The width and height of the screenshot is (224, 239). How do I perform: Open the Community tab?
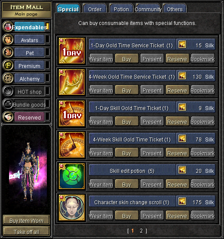tap(148, 9)
